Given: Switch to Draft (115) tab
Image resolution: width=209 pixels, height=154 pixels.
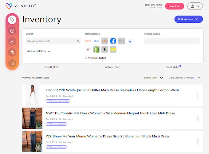Looking at the screenshot, I should tap(52, 67).
